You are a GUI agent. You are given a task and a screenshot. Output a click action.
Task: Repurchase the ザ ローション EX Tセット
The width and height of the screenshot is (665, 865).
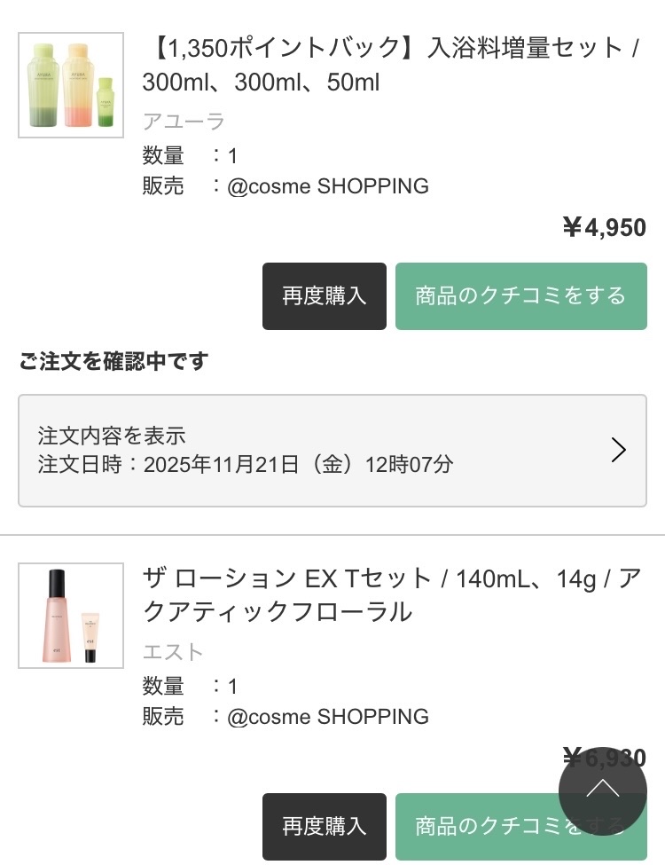(x=325, y=825)
